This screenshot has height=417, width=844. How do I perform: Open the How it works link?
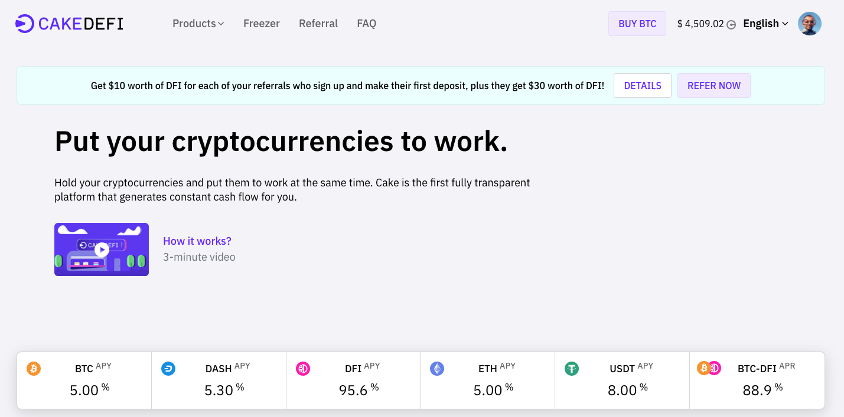tap(197, 241)
